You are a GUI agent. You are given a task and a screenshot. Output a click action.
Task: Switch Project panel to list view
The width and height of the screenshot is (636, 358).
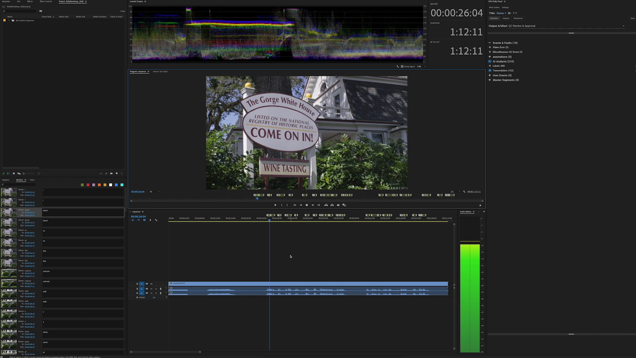pyautogui.click(x=8, y=173)
